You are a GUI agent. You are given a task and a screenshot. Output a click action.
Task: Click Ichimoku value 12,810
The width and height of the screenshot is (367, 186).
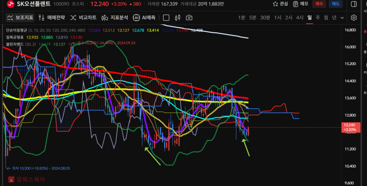(62, 37)
